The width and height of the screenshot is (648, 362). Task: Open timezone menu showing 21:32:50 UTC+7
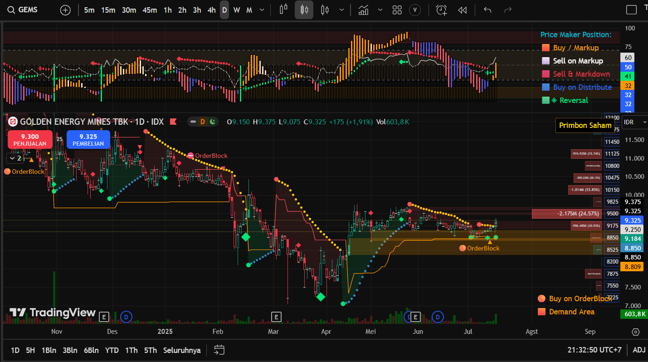click(x=594, y=350)
